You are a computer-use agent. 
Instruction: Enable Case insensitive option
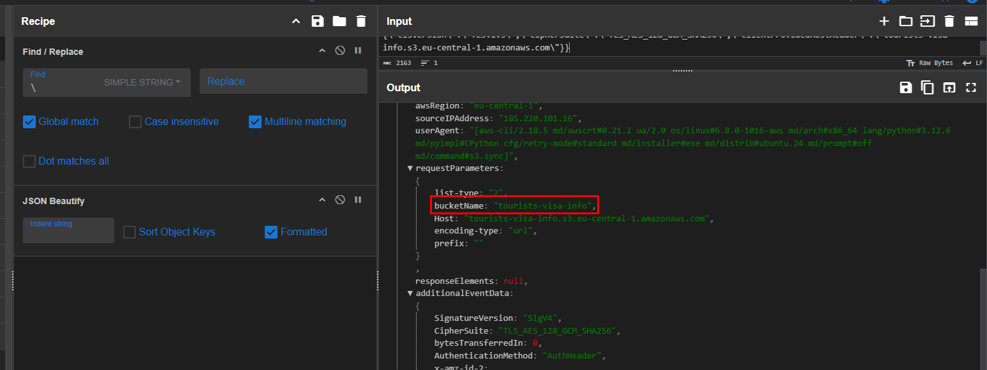[x=135, y=122]
